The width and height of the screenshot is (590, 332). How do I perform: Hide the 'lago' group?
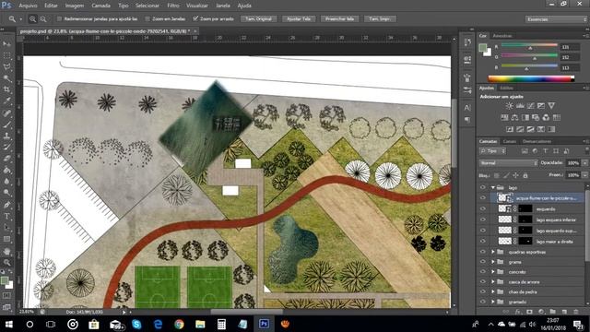(483, 187)
